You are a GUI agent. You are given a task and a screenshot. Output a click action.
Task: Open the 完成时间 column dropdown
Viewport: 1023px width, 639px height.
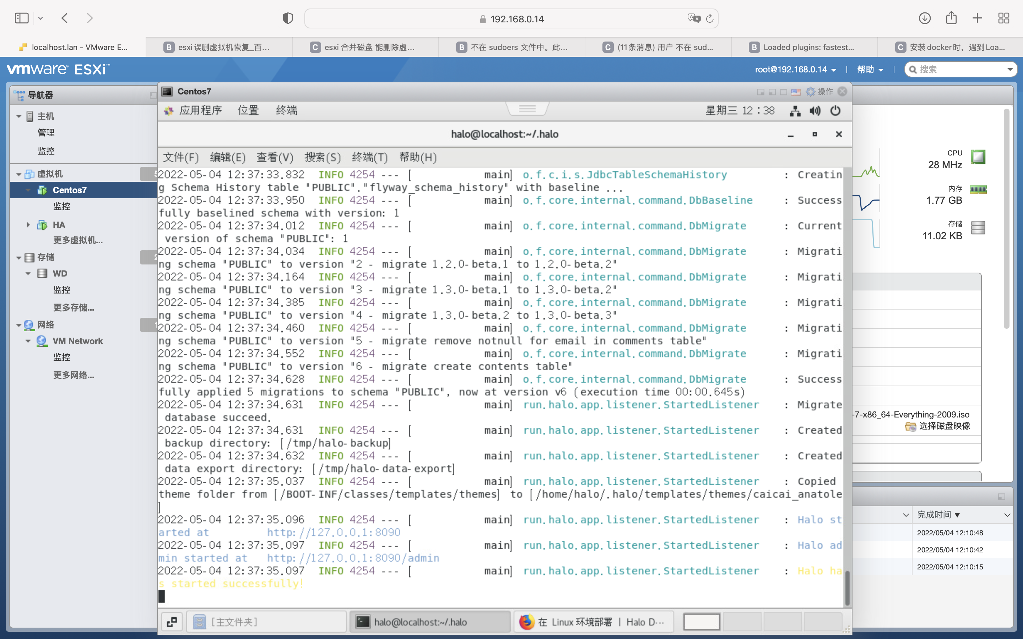tap(1007, 515)
